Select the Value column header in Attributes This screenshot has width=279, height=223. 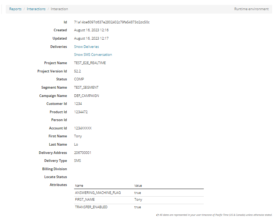[138, 186]
